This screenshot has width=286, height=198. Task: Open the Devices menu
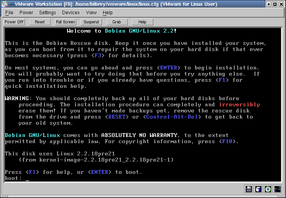pyautogui.click(x=71, y=13)
